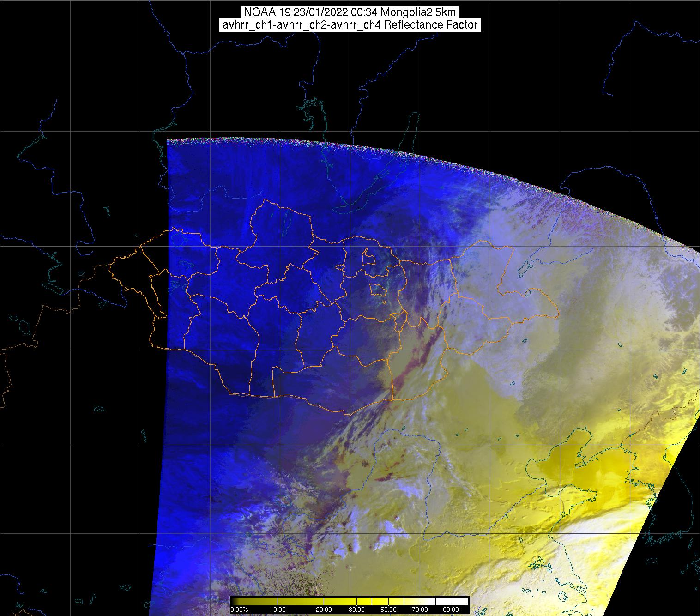The width and height of the screenshot is (700, 616).
Task: Click the "0.00%" label on the color scale
Action: [x=239, y=610]
